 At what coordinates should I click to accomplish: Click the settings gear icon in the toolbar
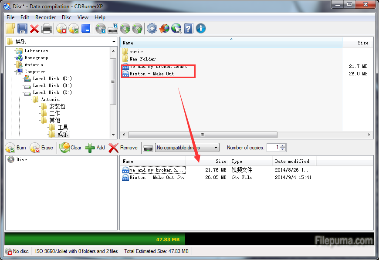tap(152, 29)
